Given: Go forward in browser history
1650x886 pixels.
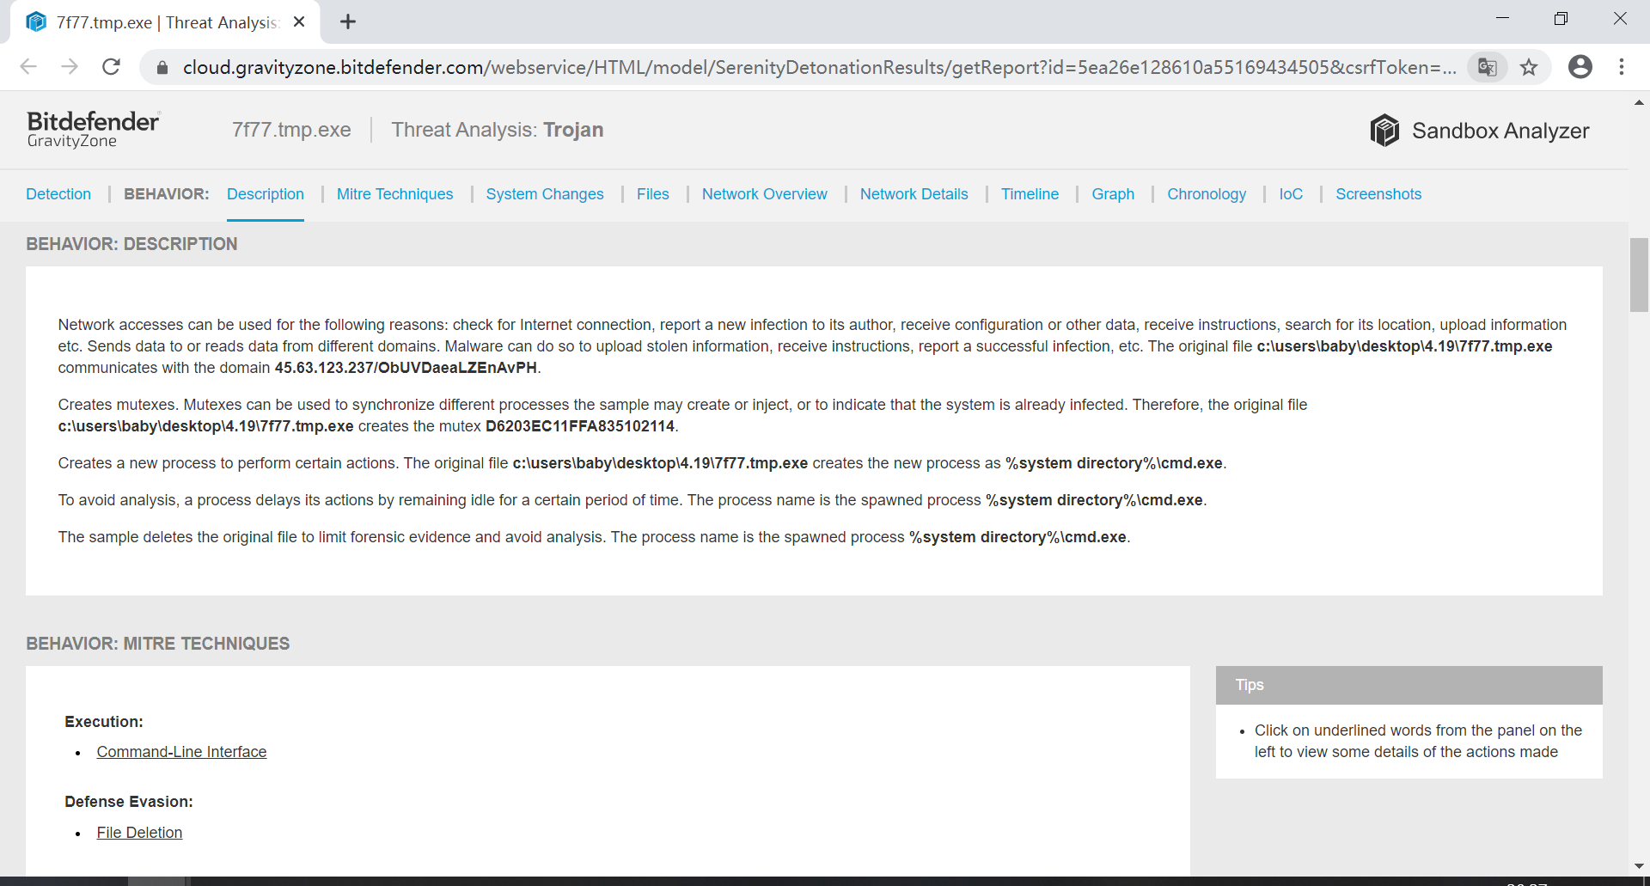Looking at the screenshot, I should (x=70, y=67).
